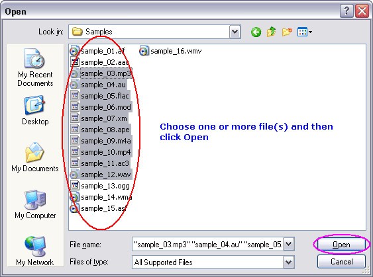
Task: Click the media icon of sample_15.asf
Action: (74, 208)
